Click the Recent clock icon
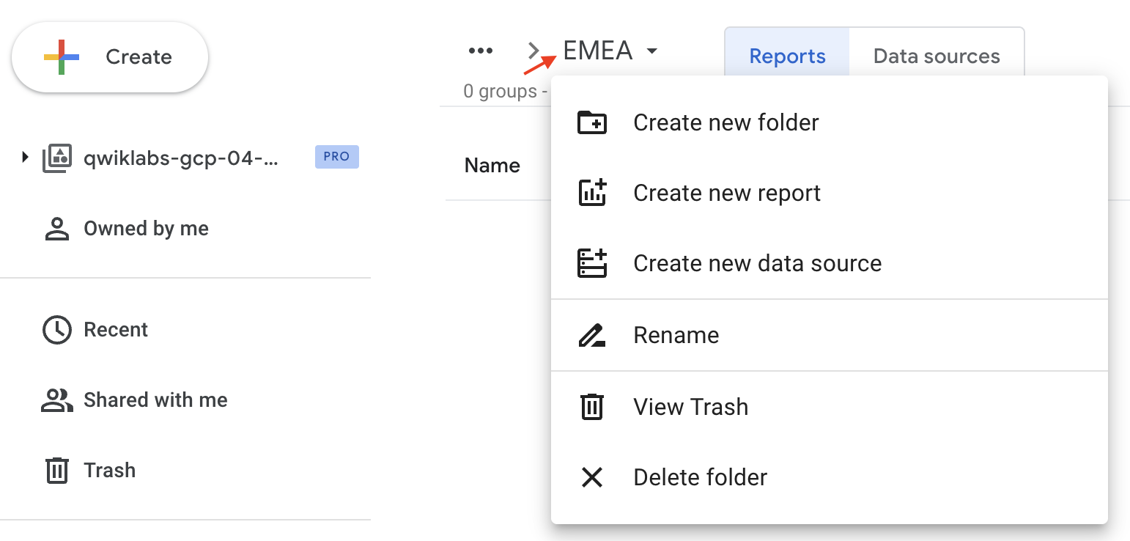Viewport: 1130px width, 541px height. click(x=56, y=330)
